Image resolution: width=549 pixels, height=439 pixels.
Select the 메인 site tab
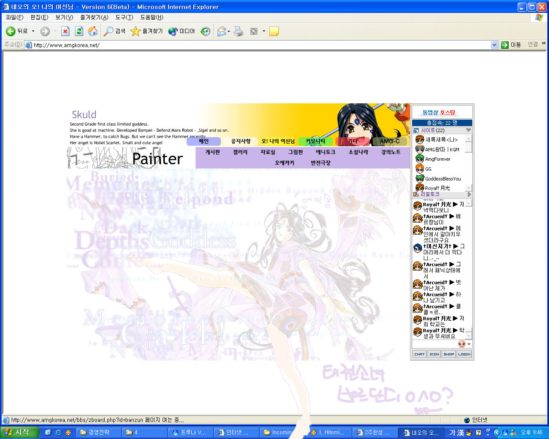204,141
